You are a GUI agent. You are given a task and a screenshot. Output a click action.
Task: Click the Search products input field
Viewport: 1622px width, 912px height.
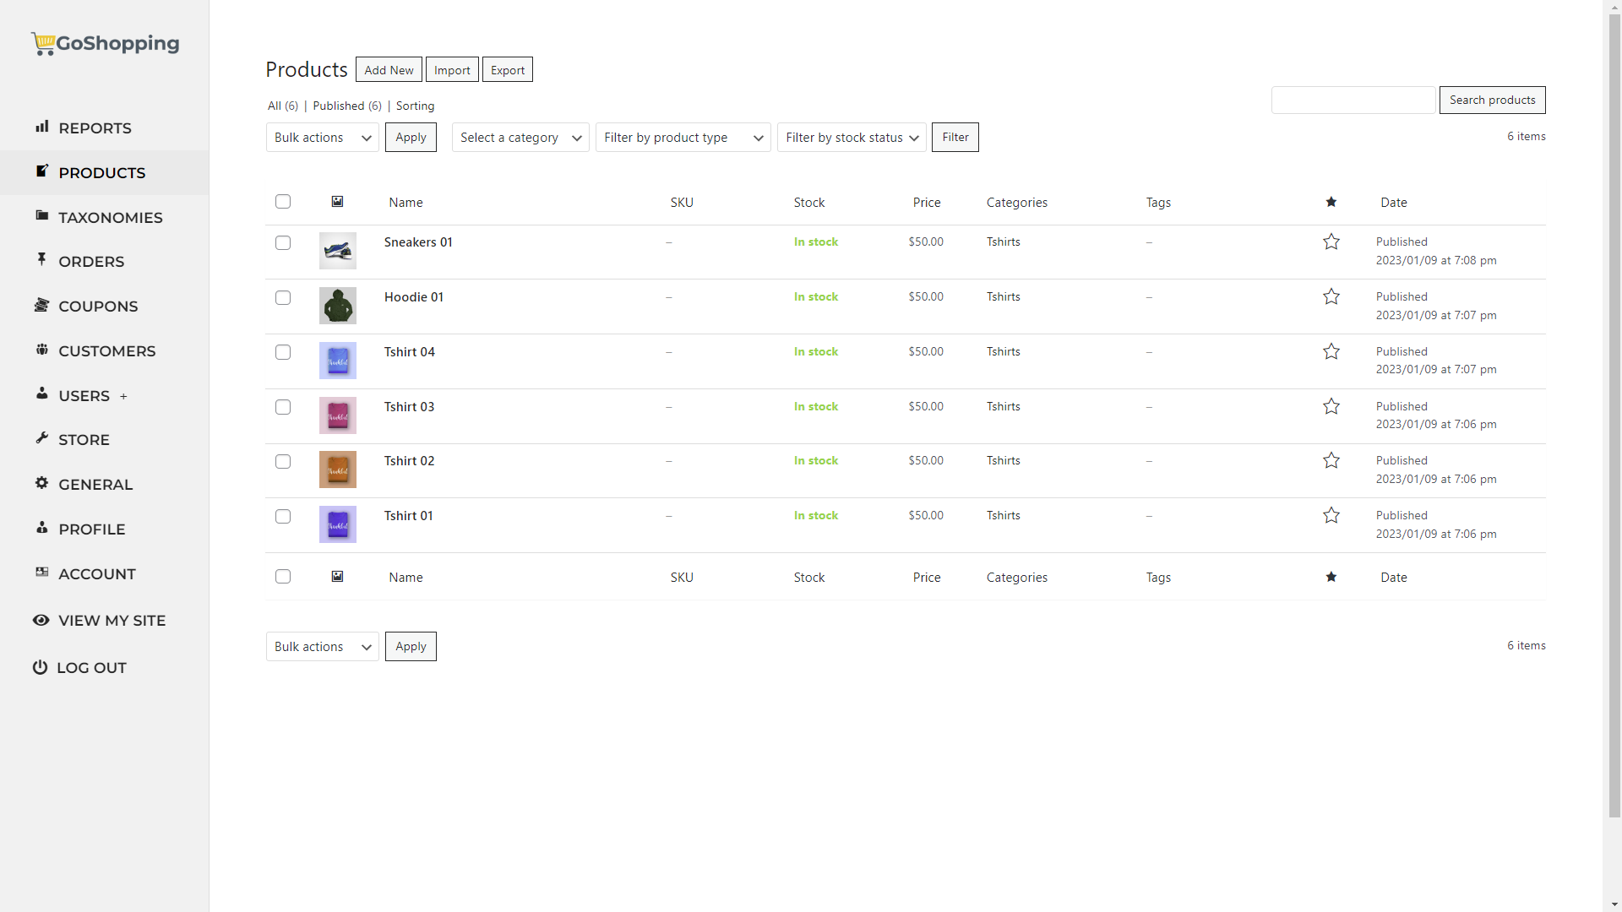(1355, 99)
